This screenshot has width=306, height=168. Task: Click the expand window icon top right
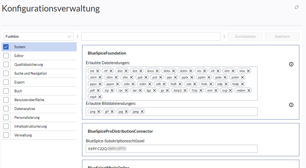tap(297, 7)
